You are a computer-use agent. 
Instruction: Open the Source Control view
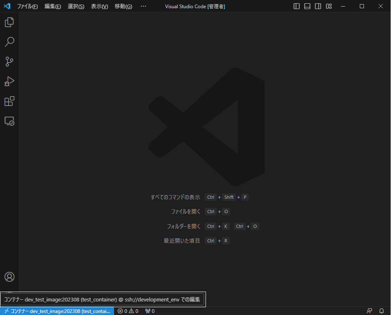(x=9, y=62)
